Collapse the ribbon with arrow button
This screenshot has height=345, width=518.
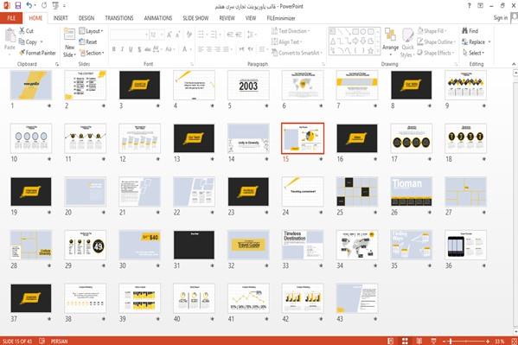coord(514,64)
